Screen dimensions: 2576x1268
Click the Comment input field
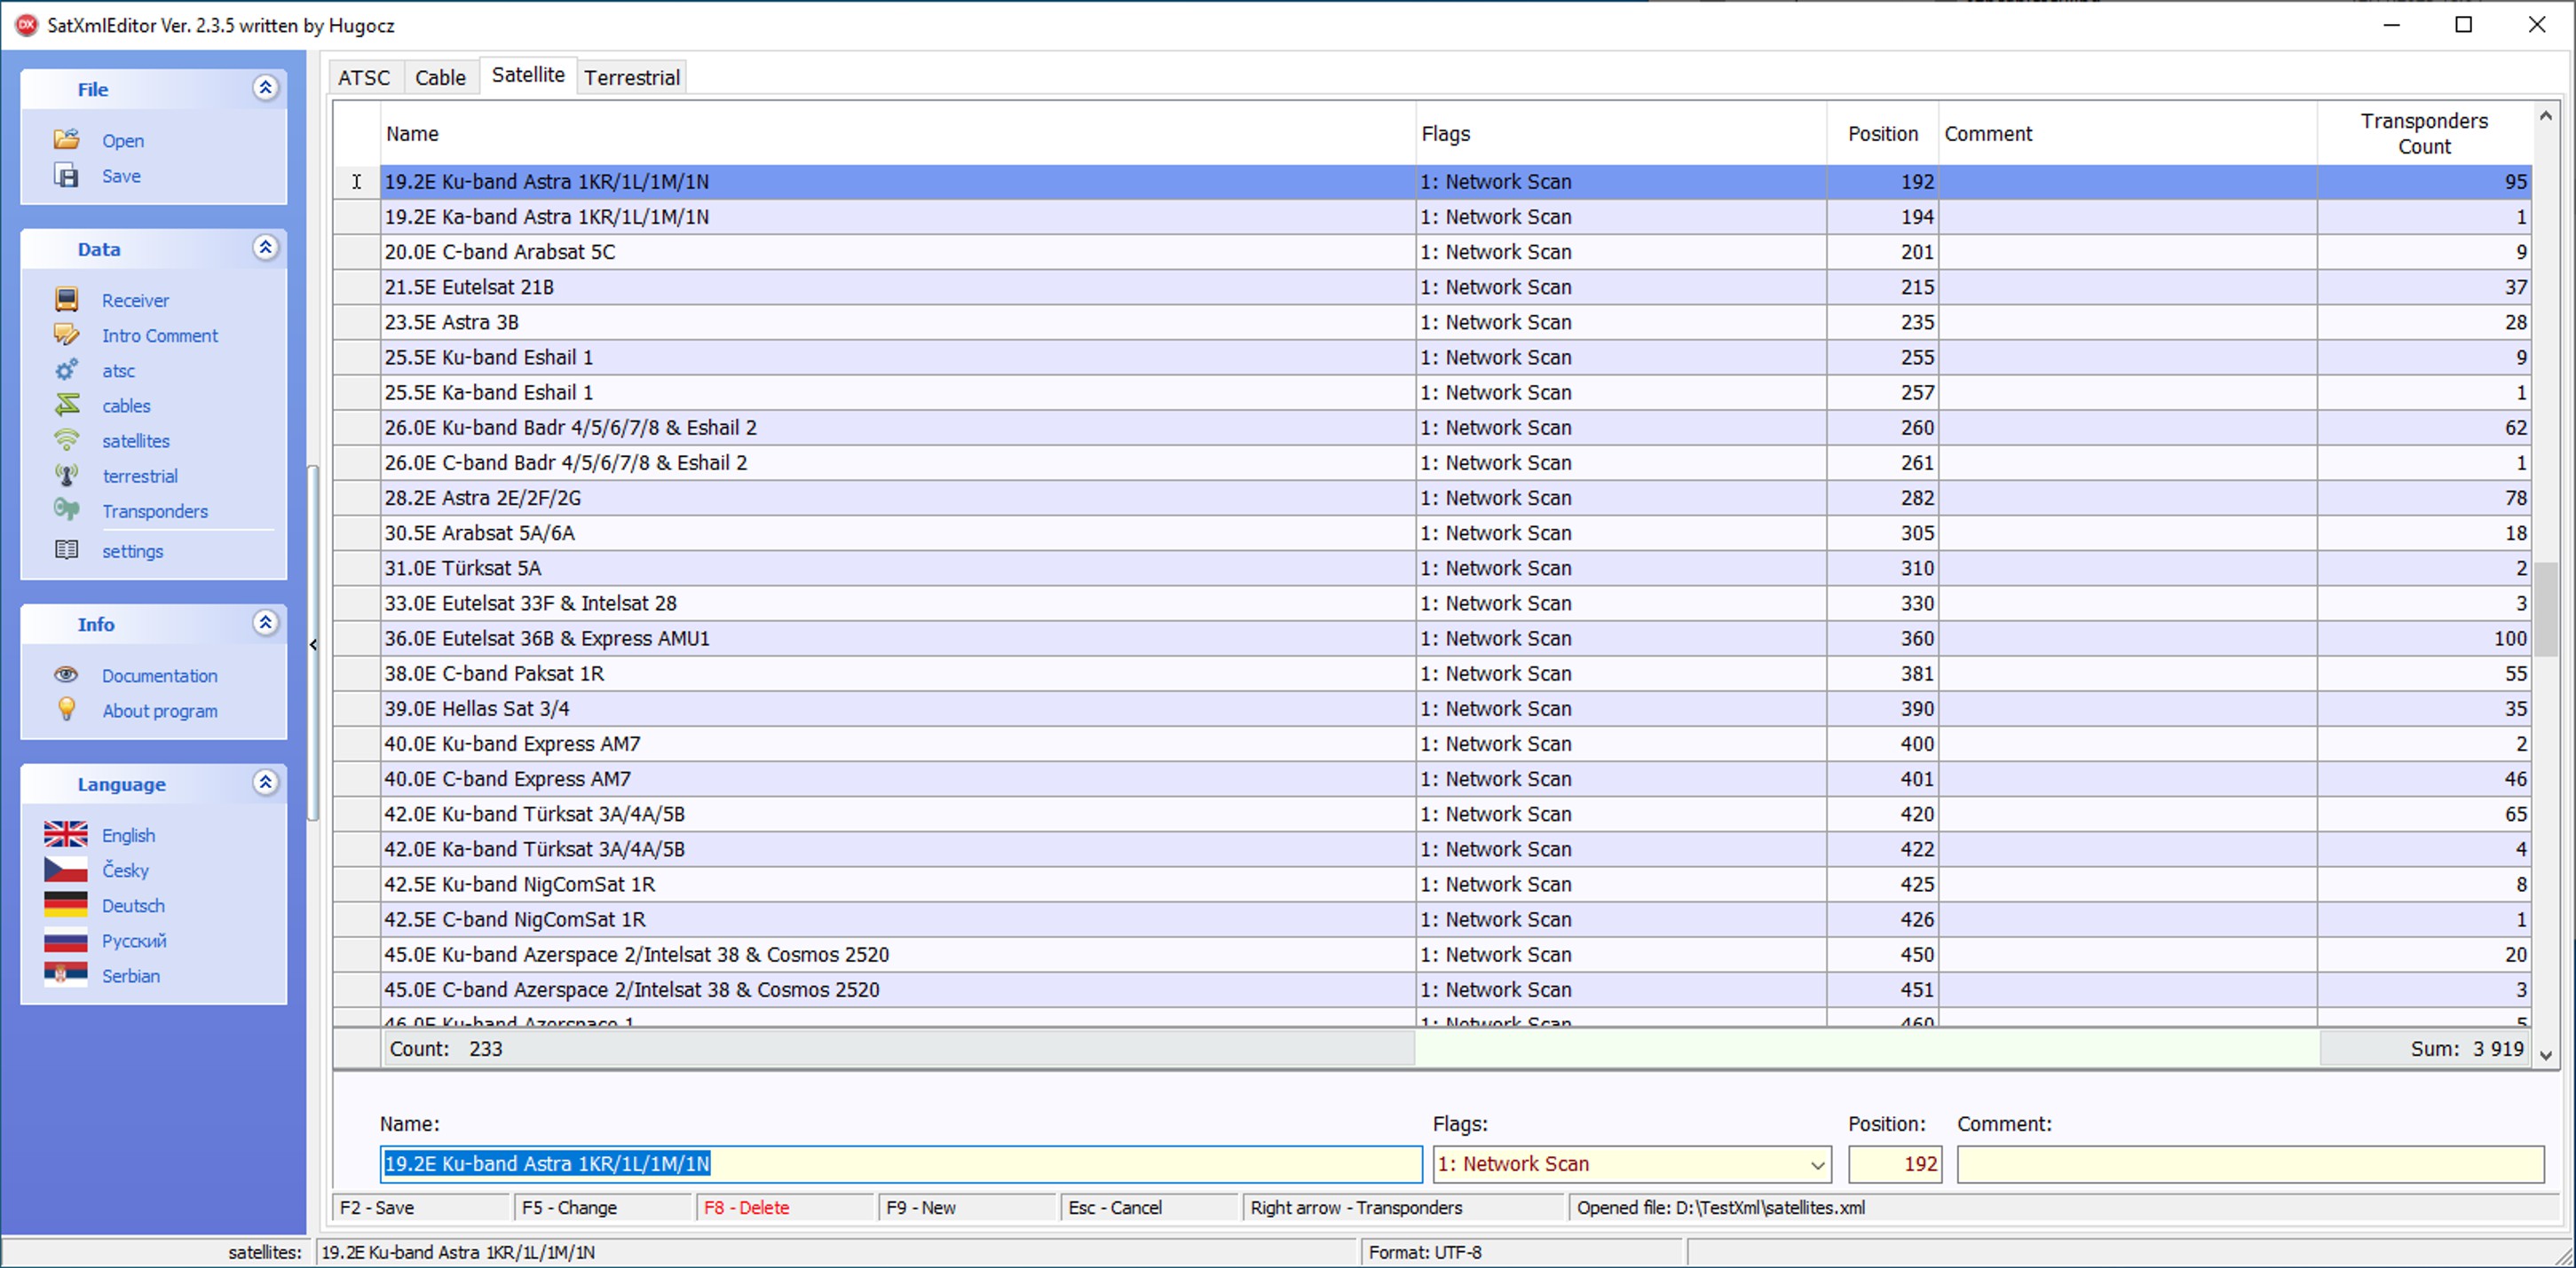click(x=2250, y=1164)
